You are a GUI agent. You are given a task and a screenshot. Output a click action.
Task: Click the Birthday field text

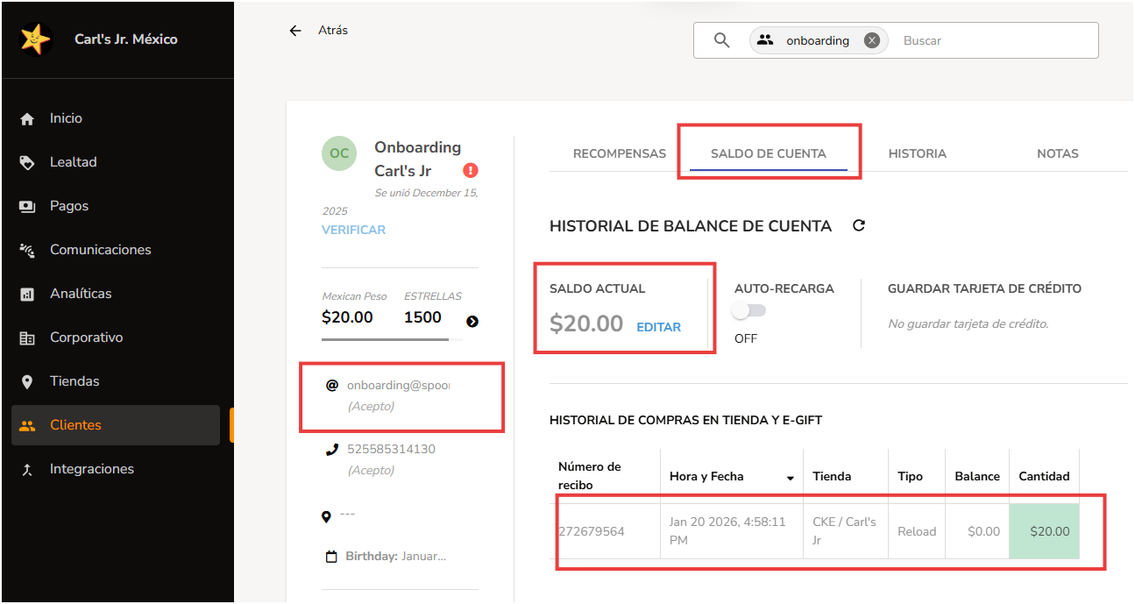click(395, 557)
